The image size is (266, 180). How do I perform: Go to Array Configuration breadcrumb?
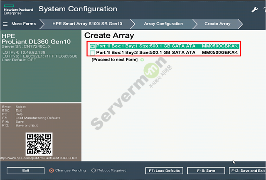[x=163, y=24]
